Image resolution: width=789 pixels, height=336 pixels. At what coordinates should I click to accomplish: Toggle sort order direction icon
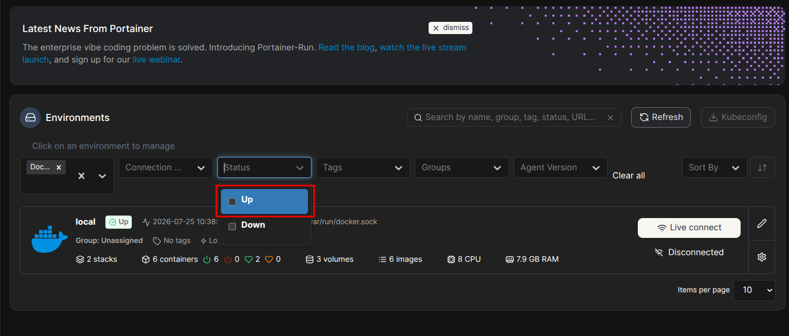762,168
